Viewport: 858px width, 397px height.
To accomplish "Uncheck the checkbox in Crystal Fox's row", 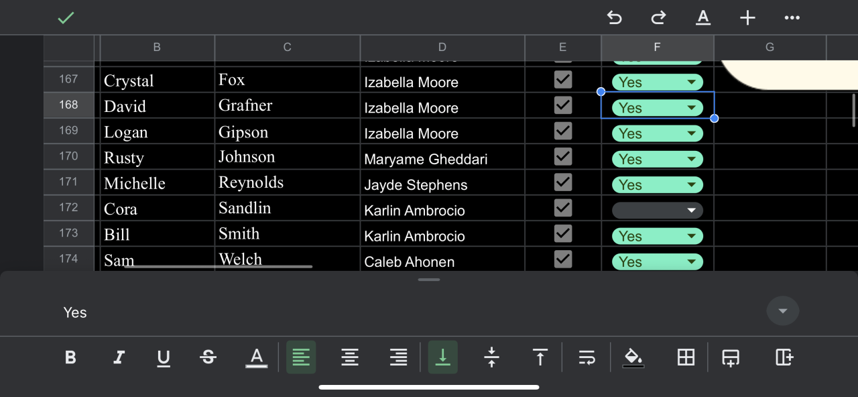I will click(x=563, y=80).
